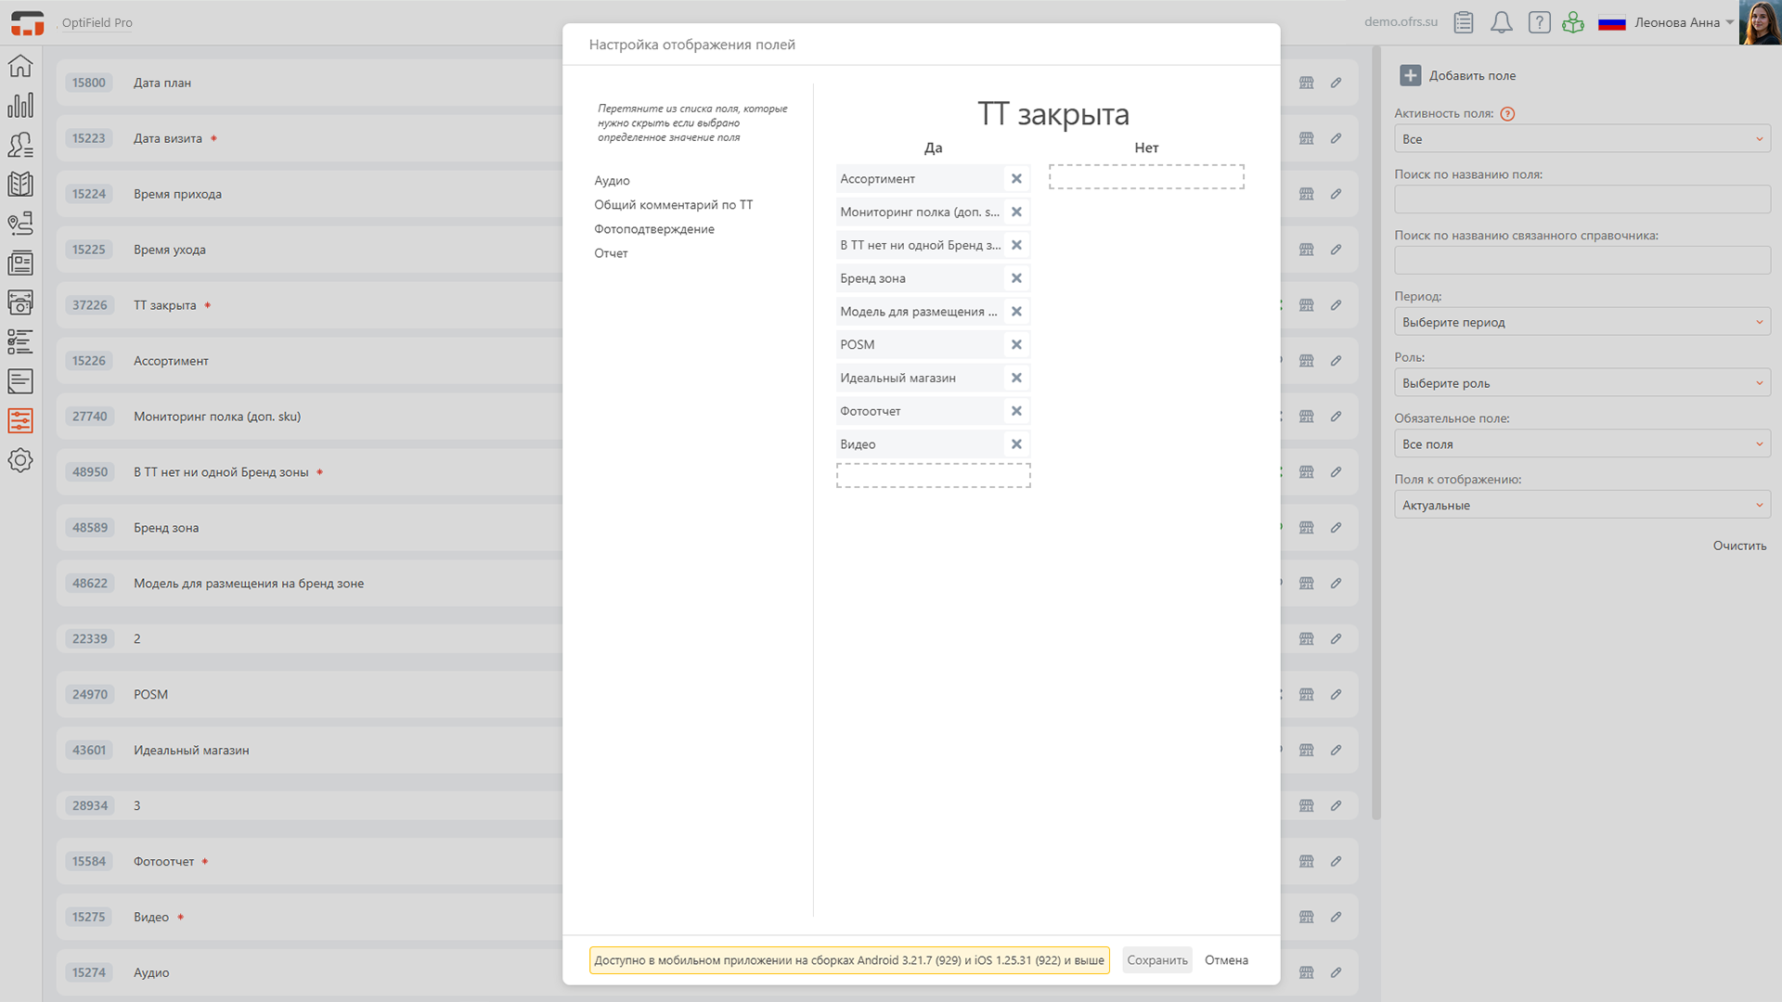Click Отмена to cancel the dialog

(x=1226, y=960)
